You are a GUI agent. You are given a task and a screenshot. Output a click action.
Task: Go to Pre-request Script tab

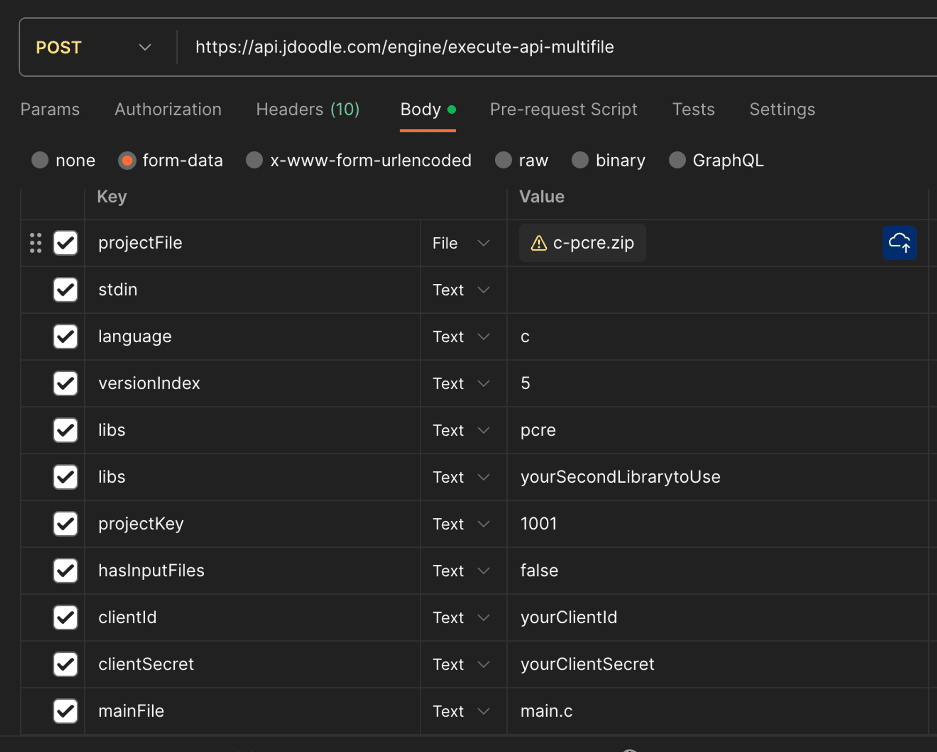563,110
